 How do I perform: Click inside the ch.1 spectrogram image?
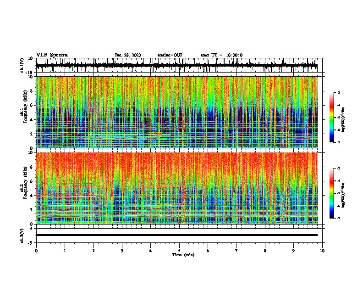[x=176, y=112]
